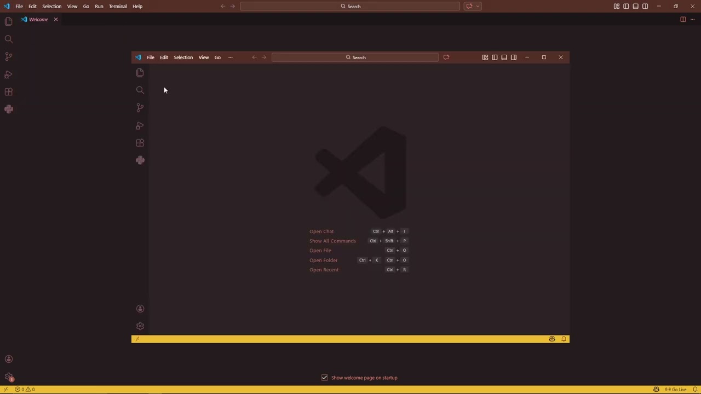Toggle Panel layout in back window
701x394 pixels.
[x=635, y=7]
